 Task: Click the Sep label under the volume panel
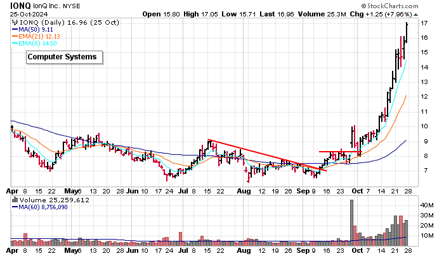pyautogui.click(x=303, y=250)
